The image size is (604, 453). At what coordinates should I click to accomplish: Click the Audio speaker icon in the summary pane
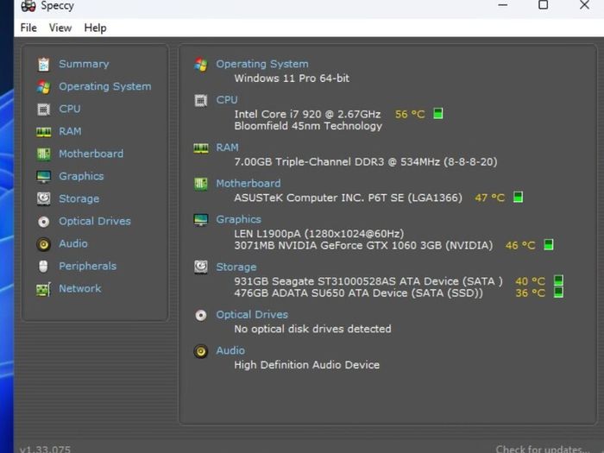(201, 351)
